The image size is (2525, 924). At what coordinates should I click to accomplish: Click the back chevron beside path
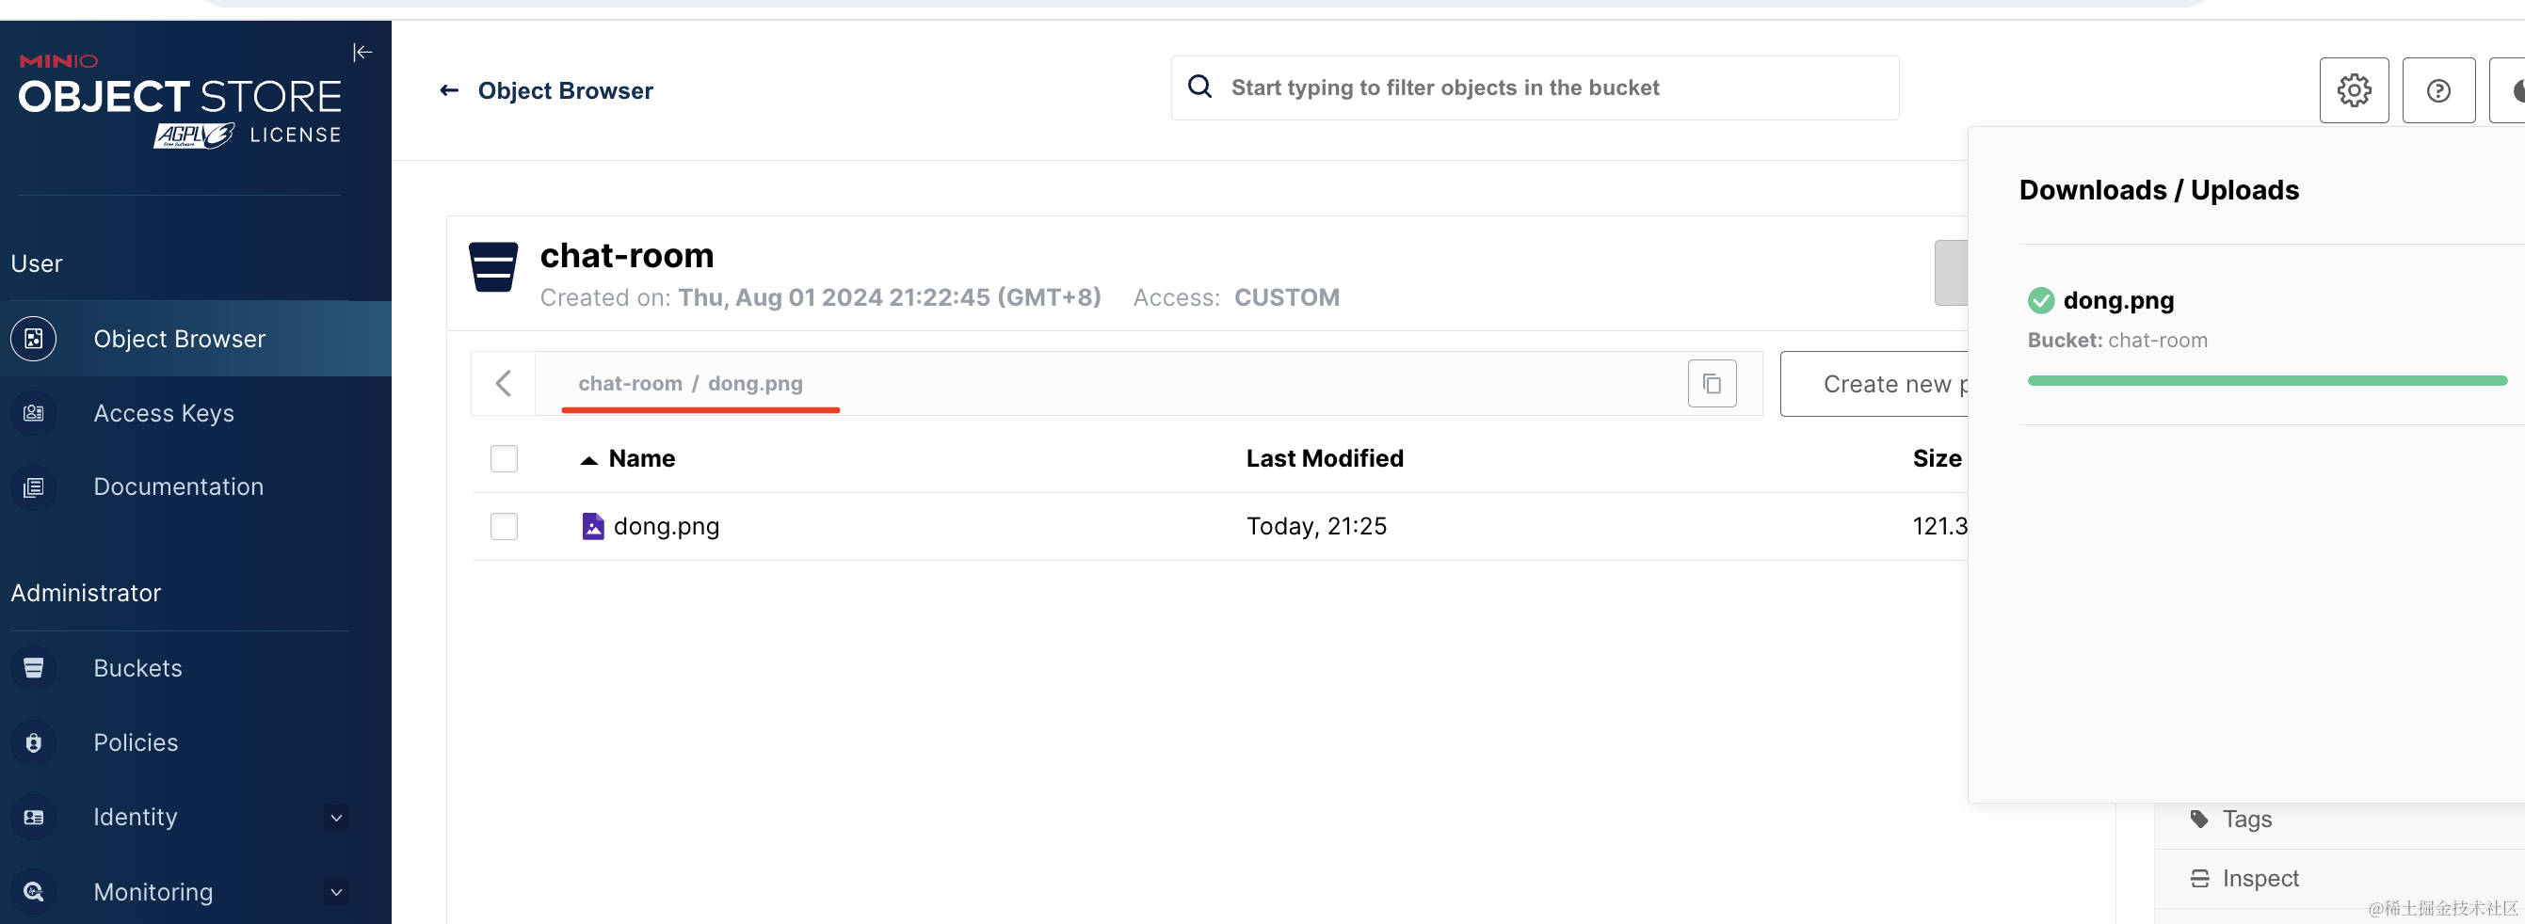(x=504, y=383)
